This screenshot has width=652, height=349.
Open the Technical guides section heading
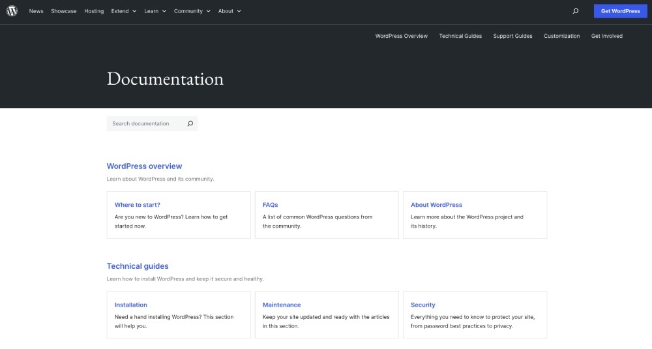click(138, 266)
